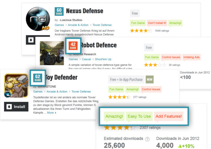Viewport: 211px width, 149px height.
Task: Select Fun Game tag on Robot Defence
Action: [x=152, y=57]
